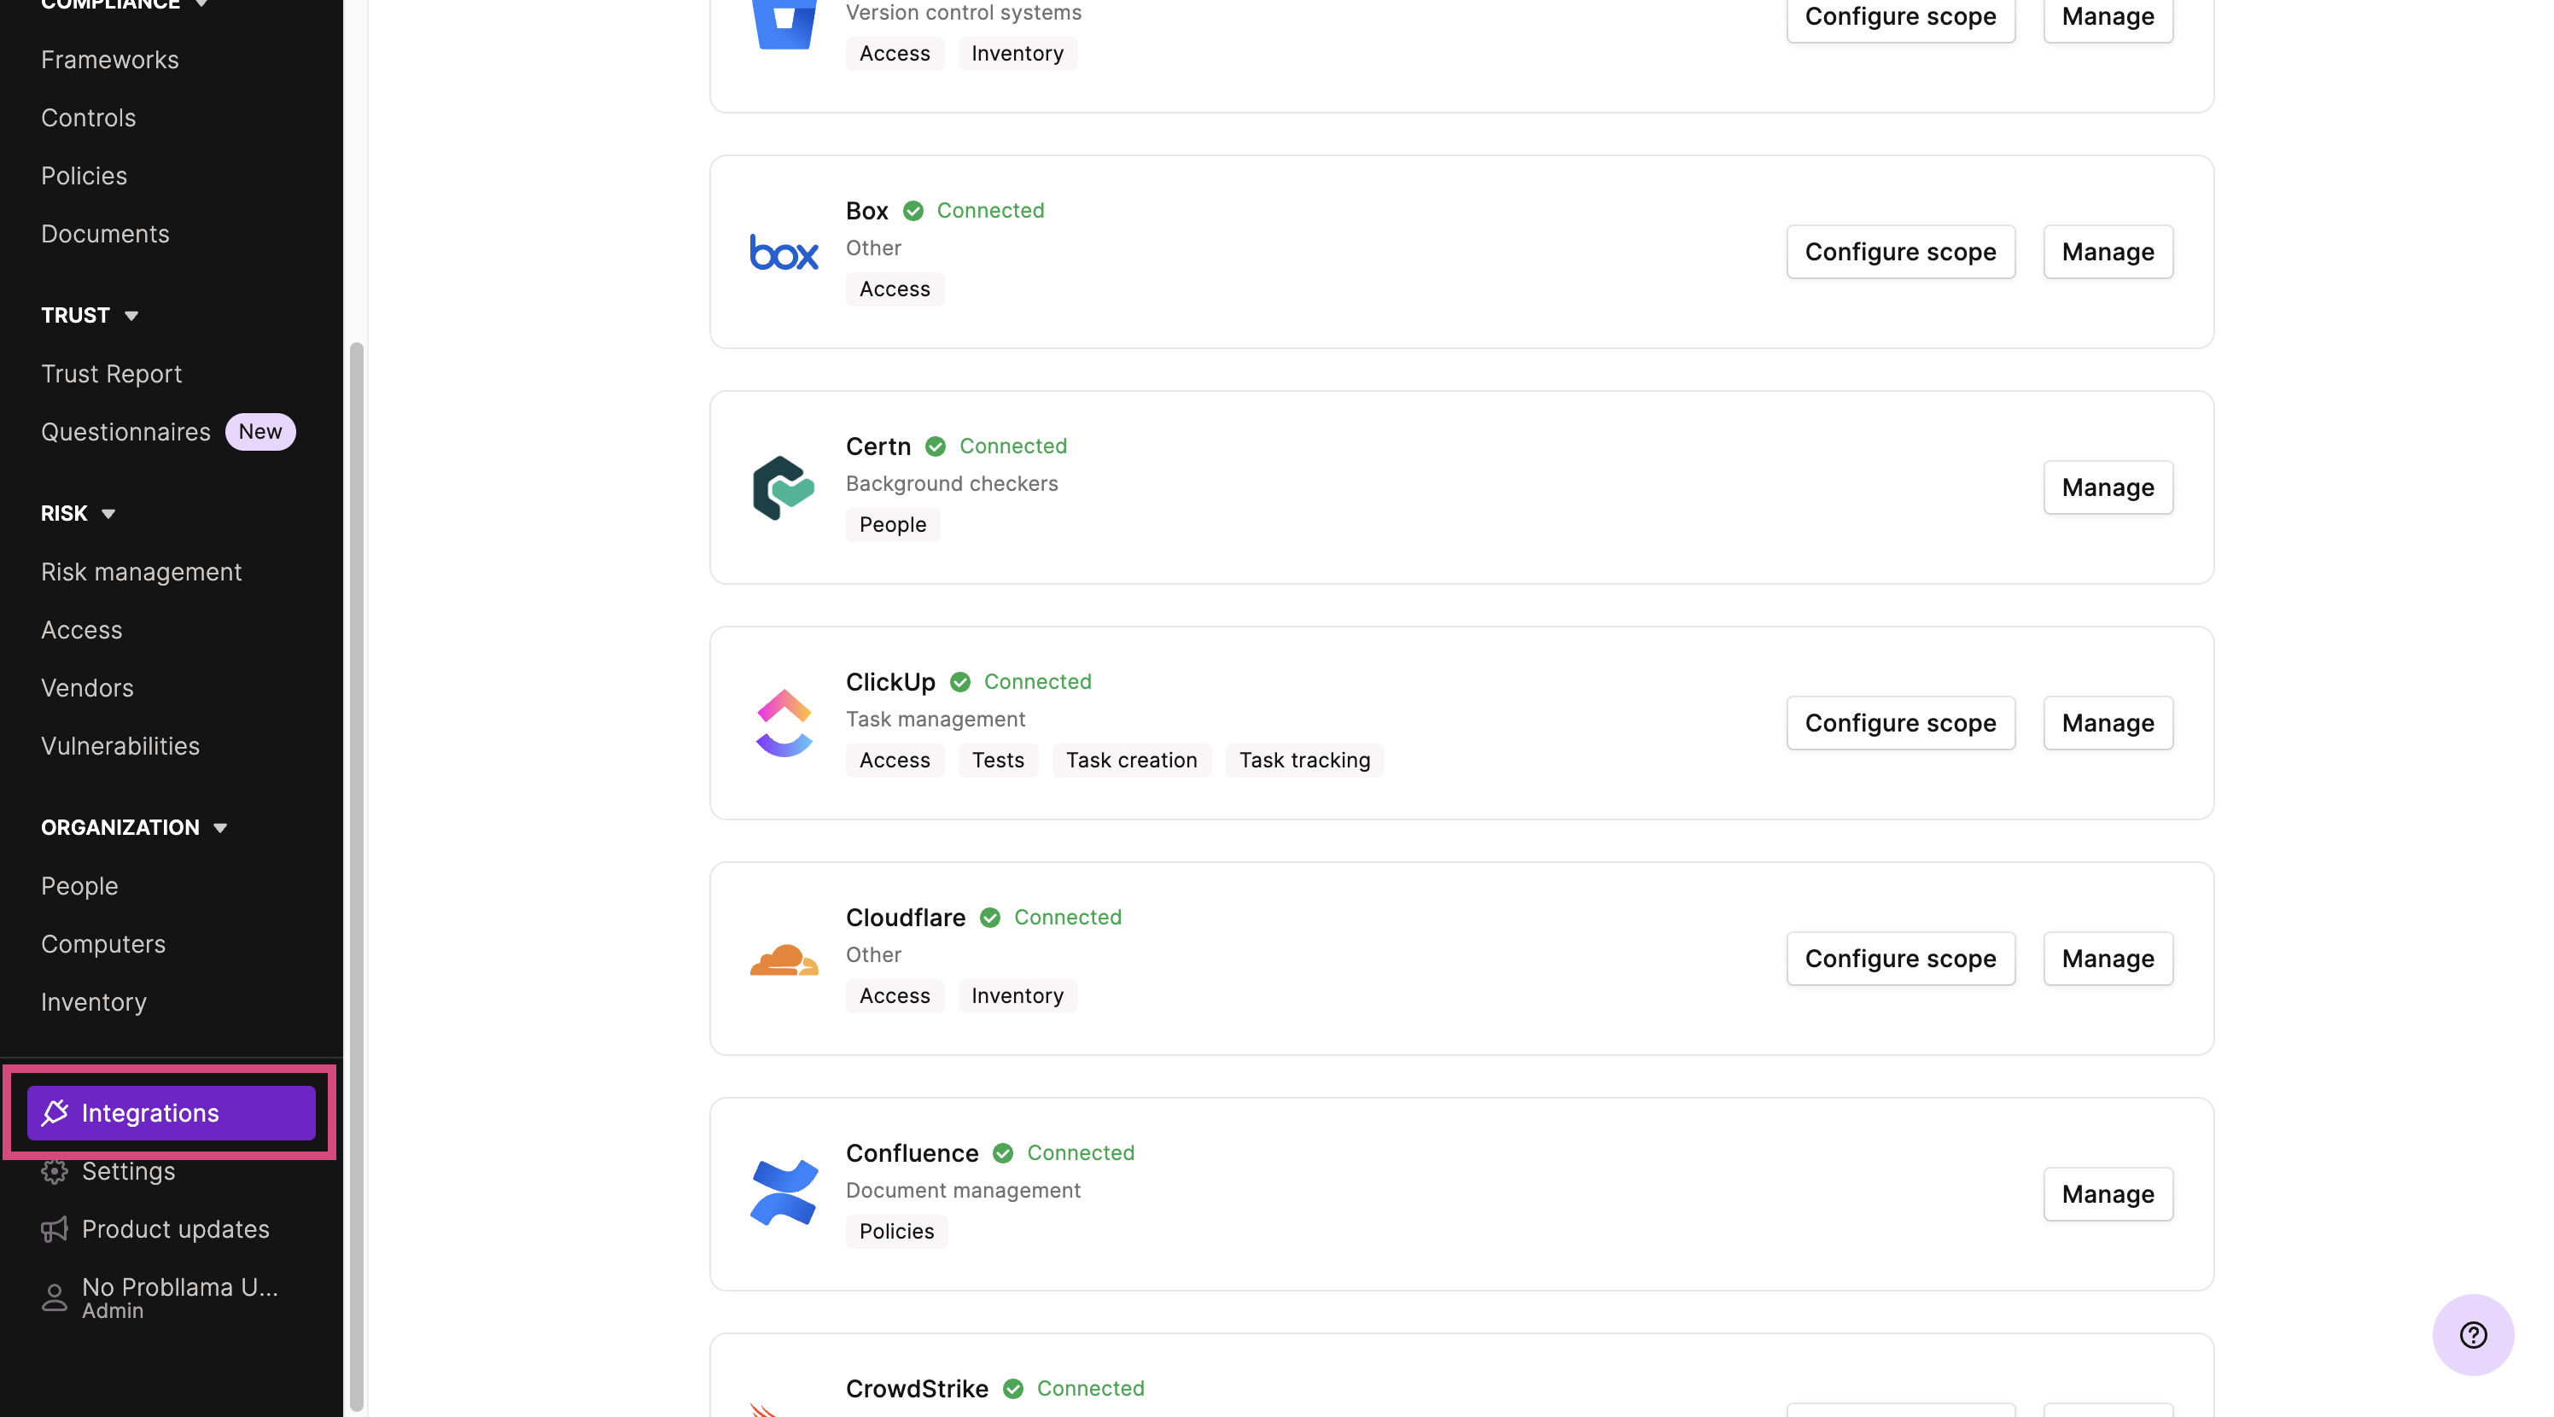
Task: Click the Integrations plug icon
Action: [x=55, y=1112]
